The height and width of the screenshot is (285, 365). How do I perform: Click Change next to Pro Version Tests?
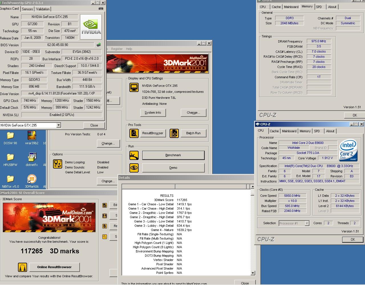[108, 143]
